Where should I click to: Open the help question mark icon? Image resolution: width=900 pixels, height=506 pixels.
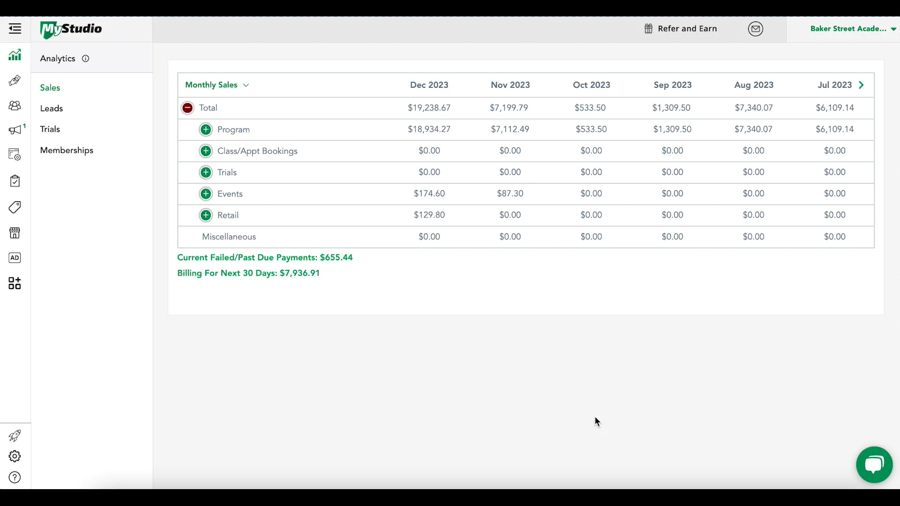[15, 477]
